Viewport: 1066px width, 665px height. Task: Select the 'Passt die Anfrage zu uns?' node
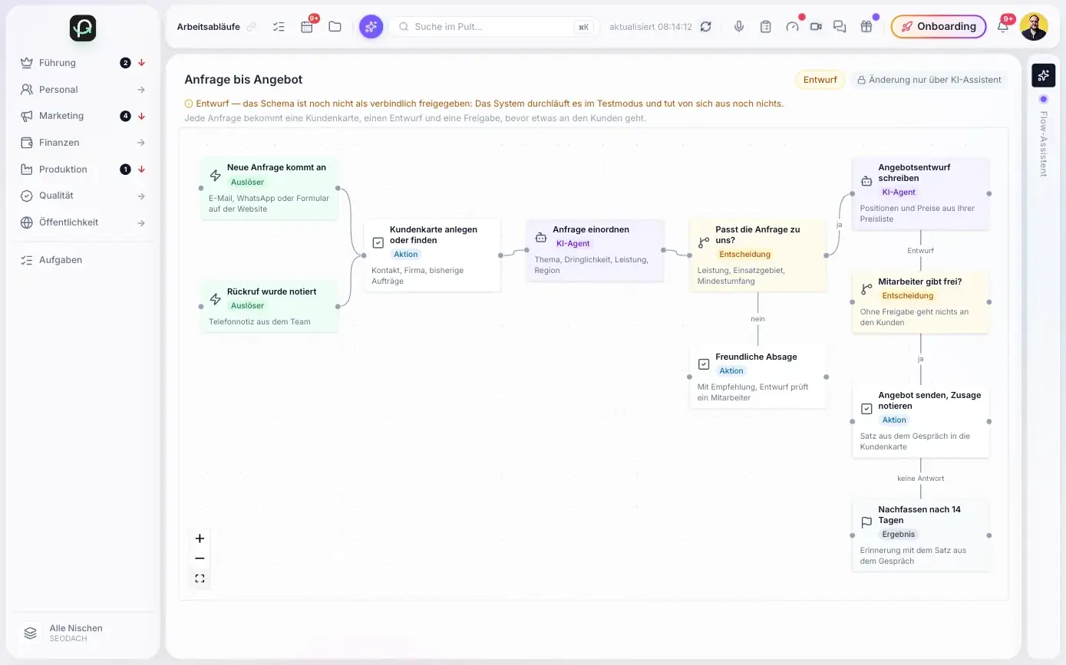(757, 255)
